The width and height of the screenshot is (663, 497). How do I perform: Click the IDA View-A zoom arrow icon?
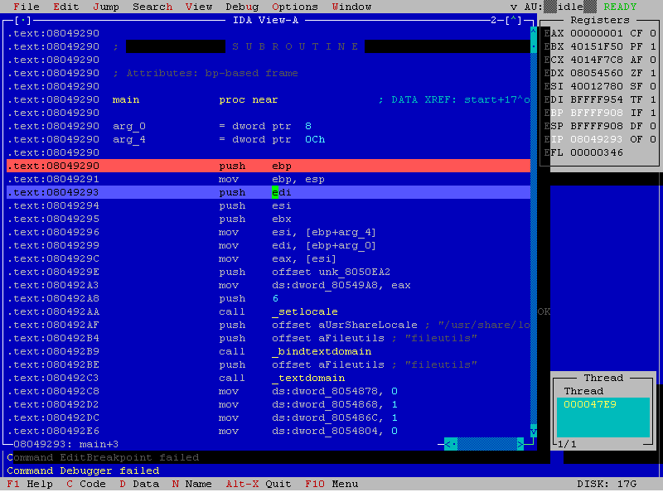514,19
